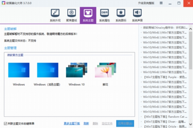Open the 微软商城ChinaJoy news item
The width and height of the screenshot is (193, 128).
165,28
